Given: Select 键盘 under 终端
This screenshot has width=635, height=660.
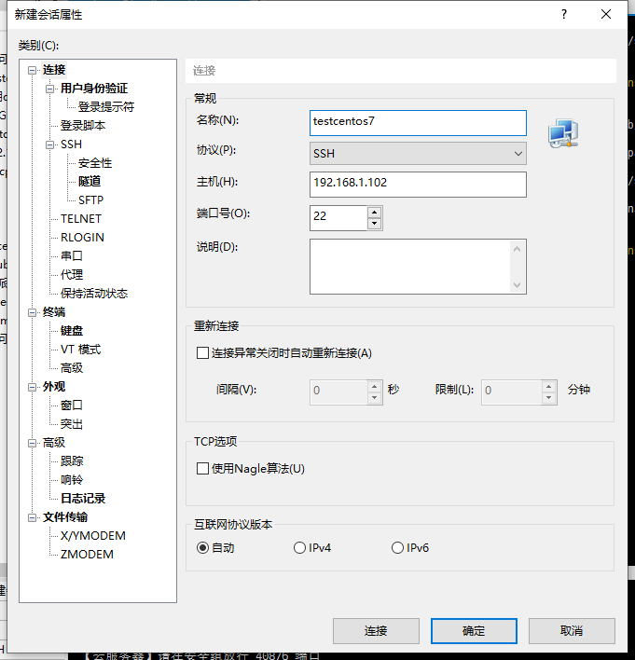Looking at the screenshot, I should click(72, 331).
